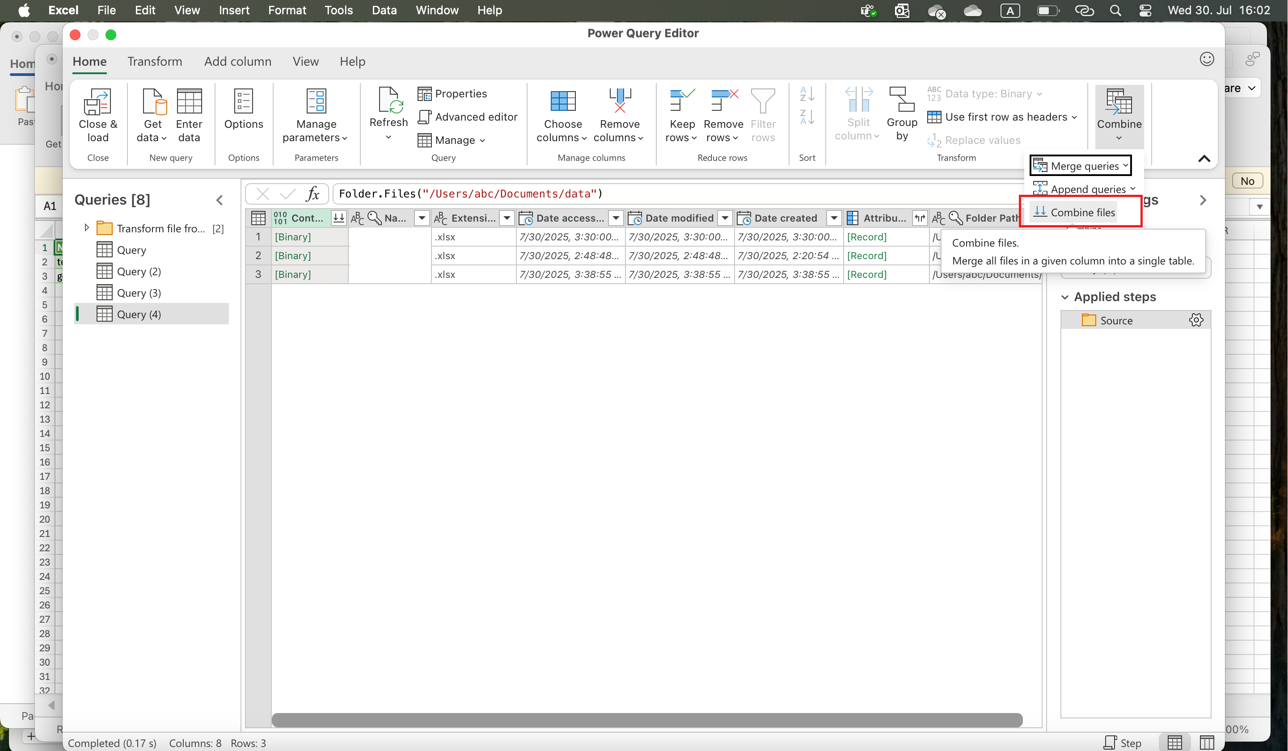Collapse the Queries pane

pos(219,200)
